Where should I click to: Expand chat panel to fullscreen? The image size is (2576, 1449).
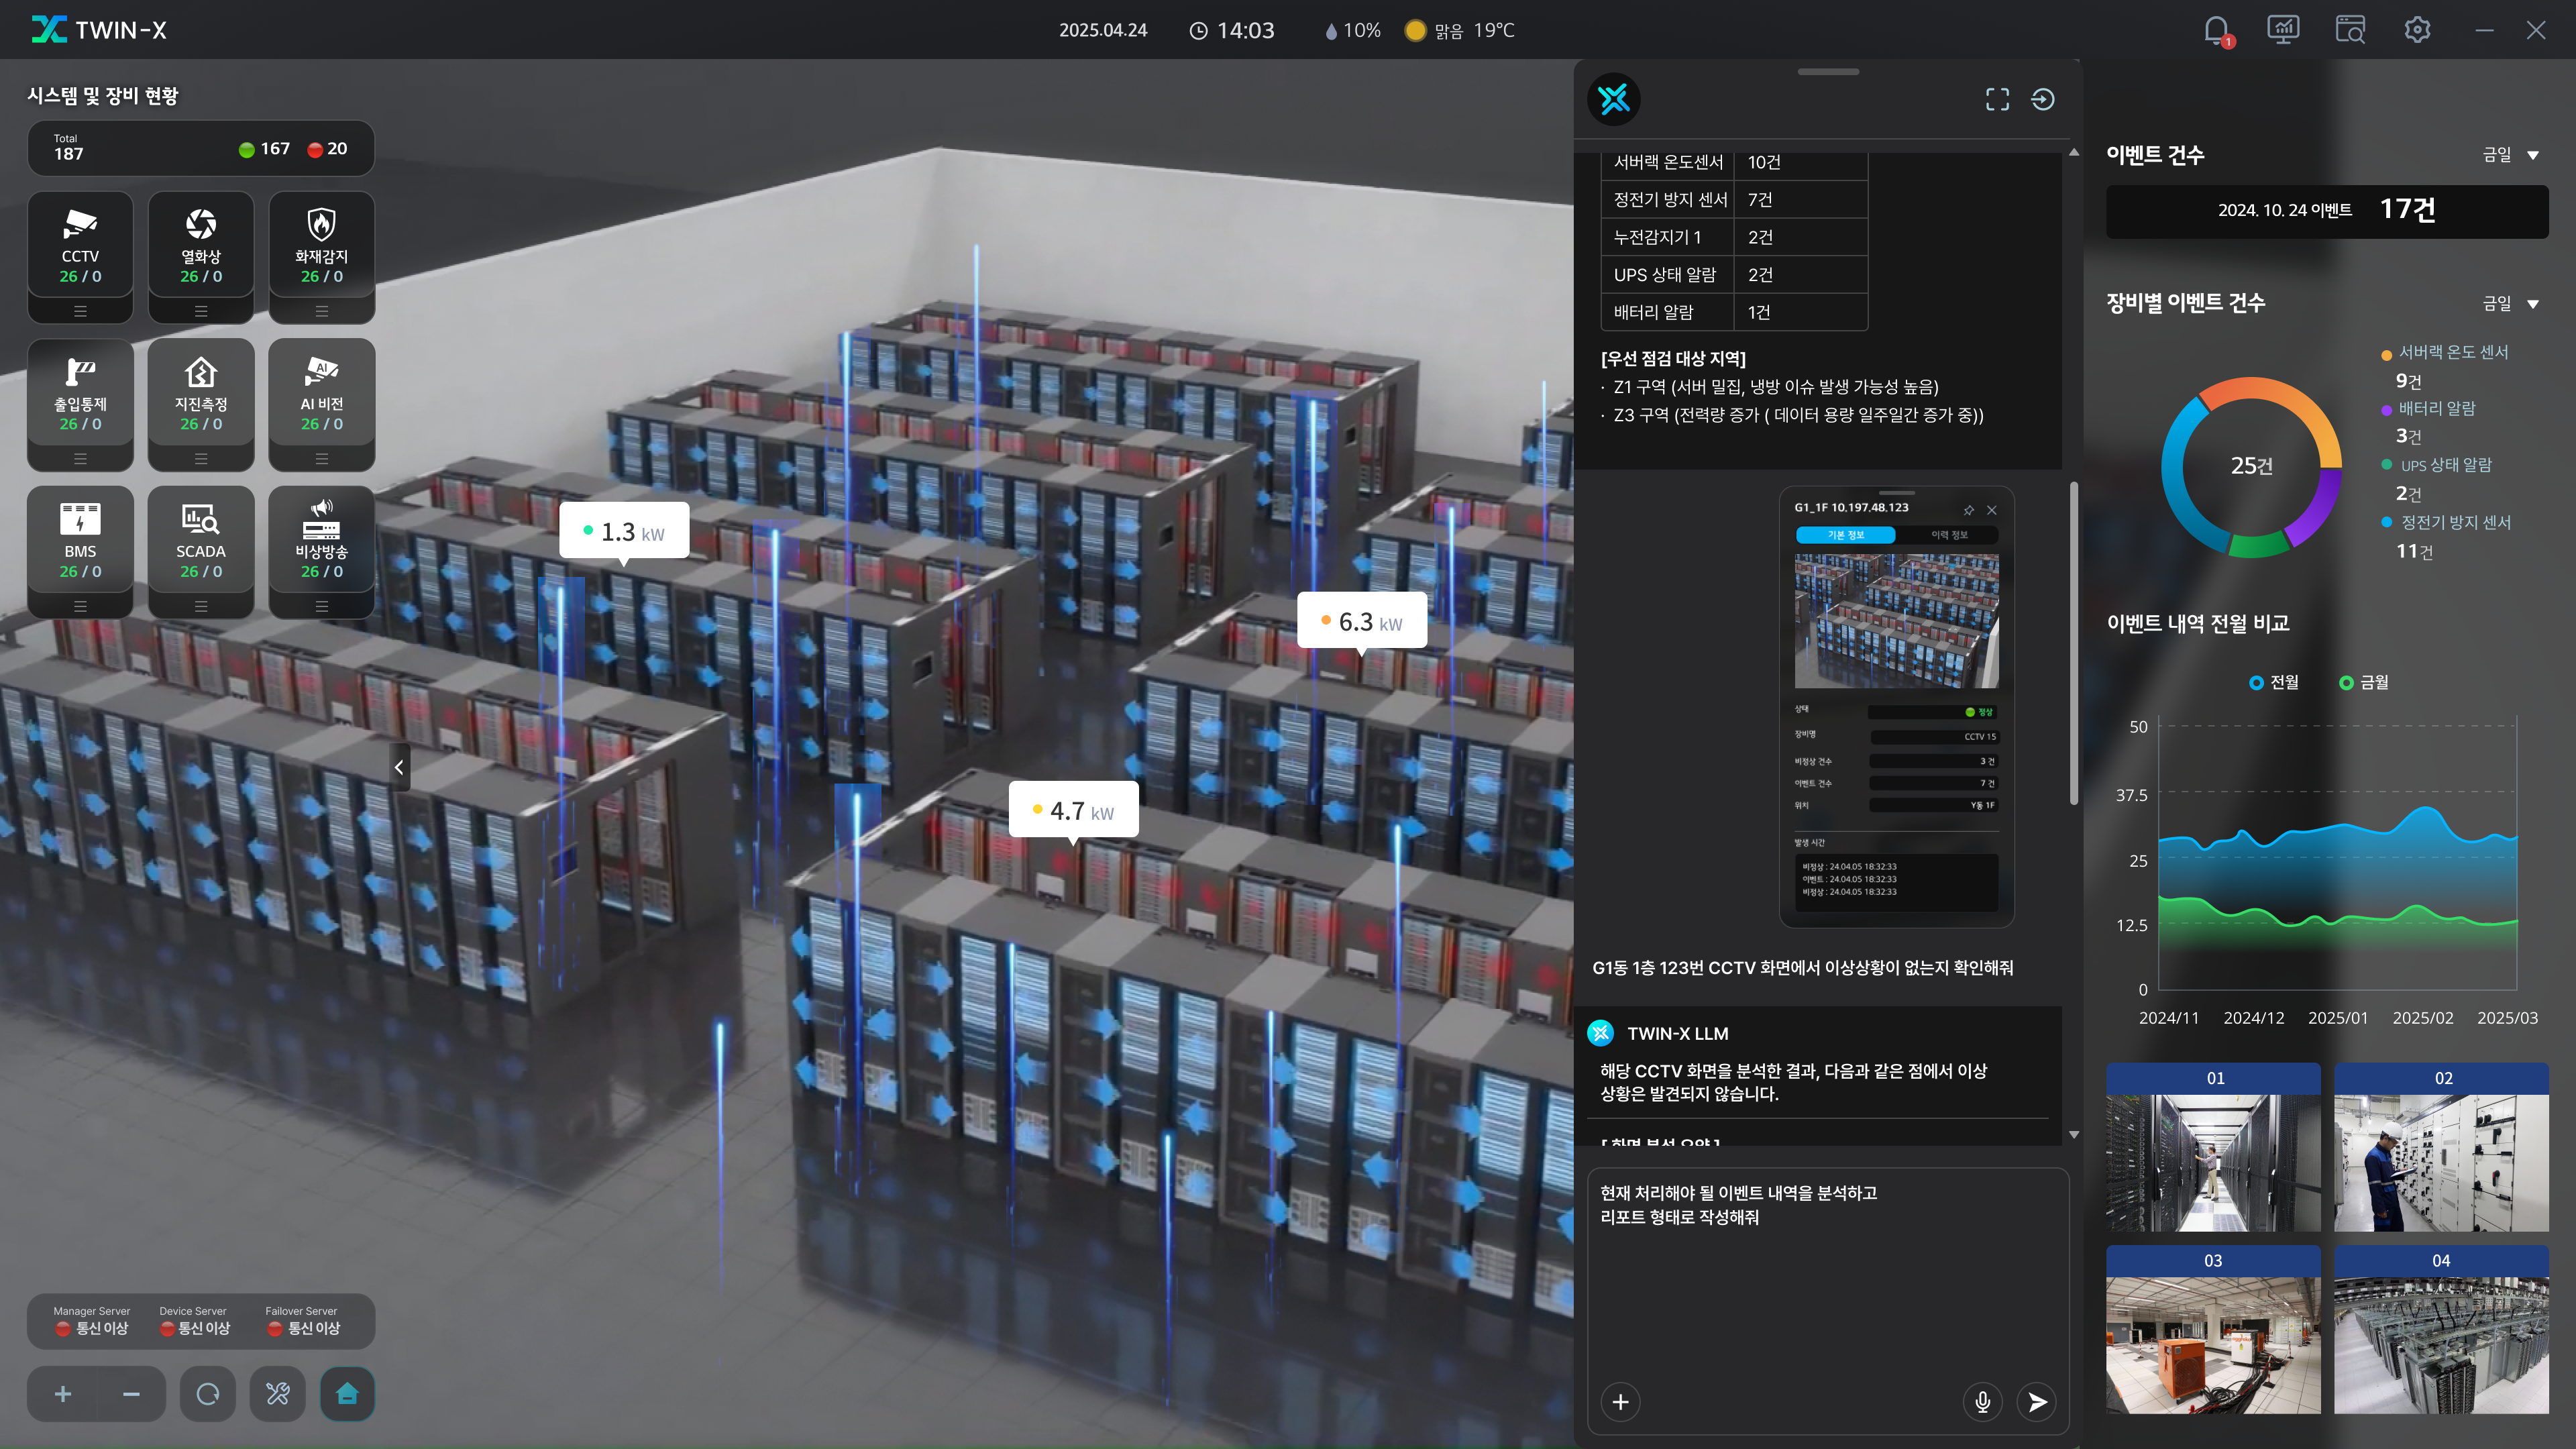[1997, 99]
